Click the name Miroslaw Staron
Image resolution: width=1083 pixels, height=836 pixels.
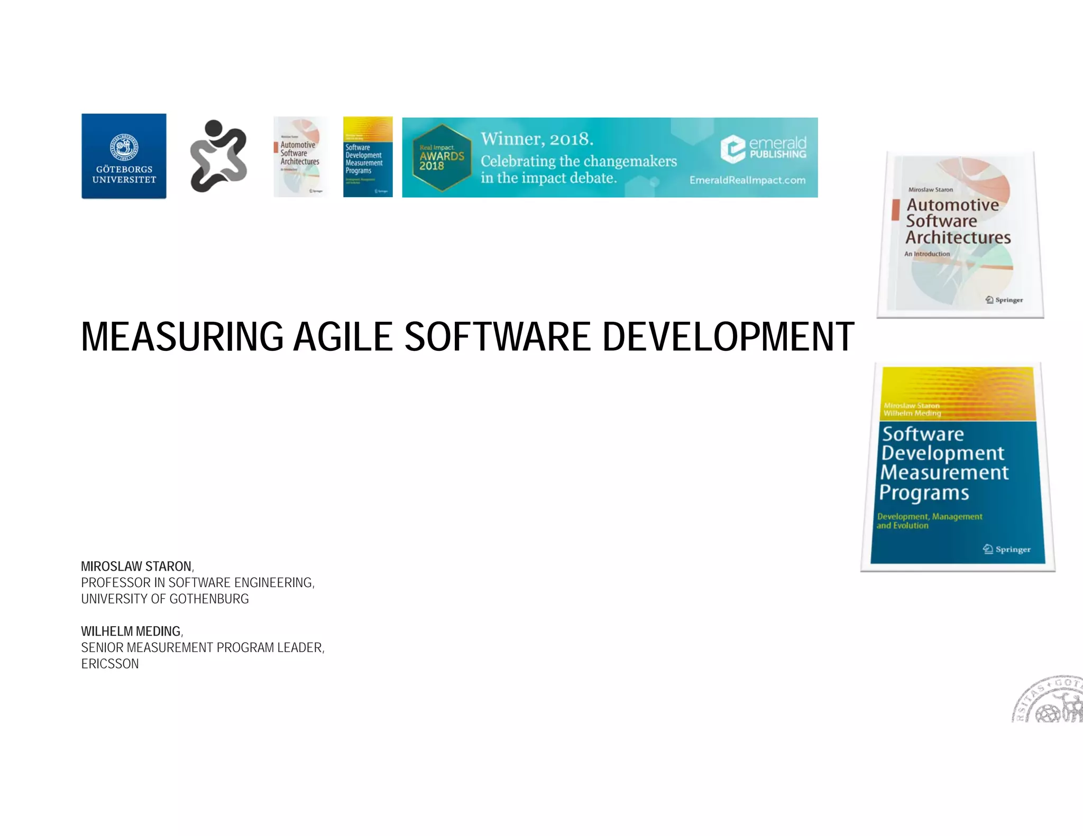click(136, 566)
